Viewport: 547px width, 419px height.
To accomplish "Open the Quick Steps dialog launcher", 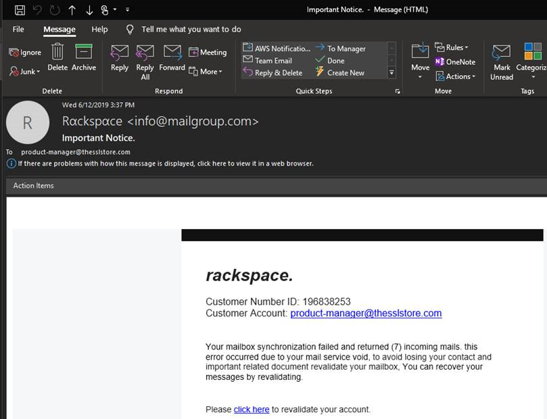I will (x=398, y=91).
